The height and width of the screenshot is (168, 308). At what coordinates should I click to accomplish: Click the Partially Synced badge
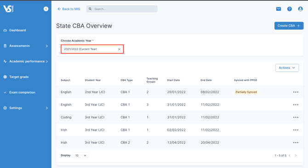(x=246, y=92)
